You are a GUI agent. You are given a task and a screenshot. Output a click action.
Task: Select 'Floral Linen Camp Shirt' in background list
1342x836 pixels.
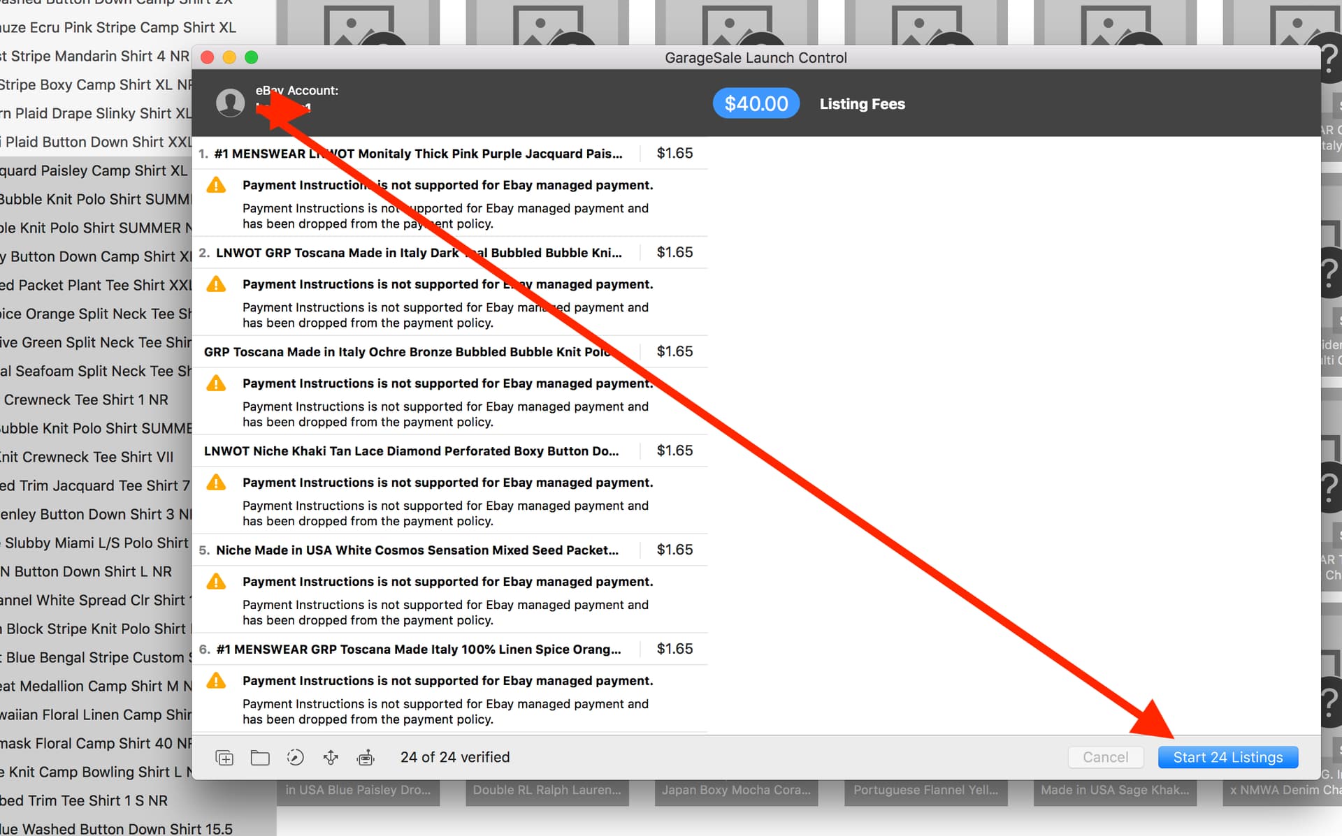(x=96, y=714)
